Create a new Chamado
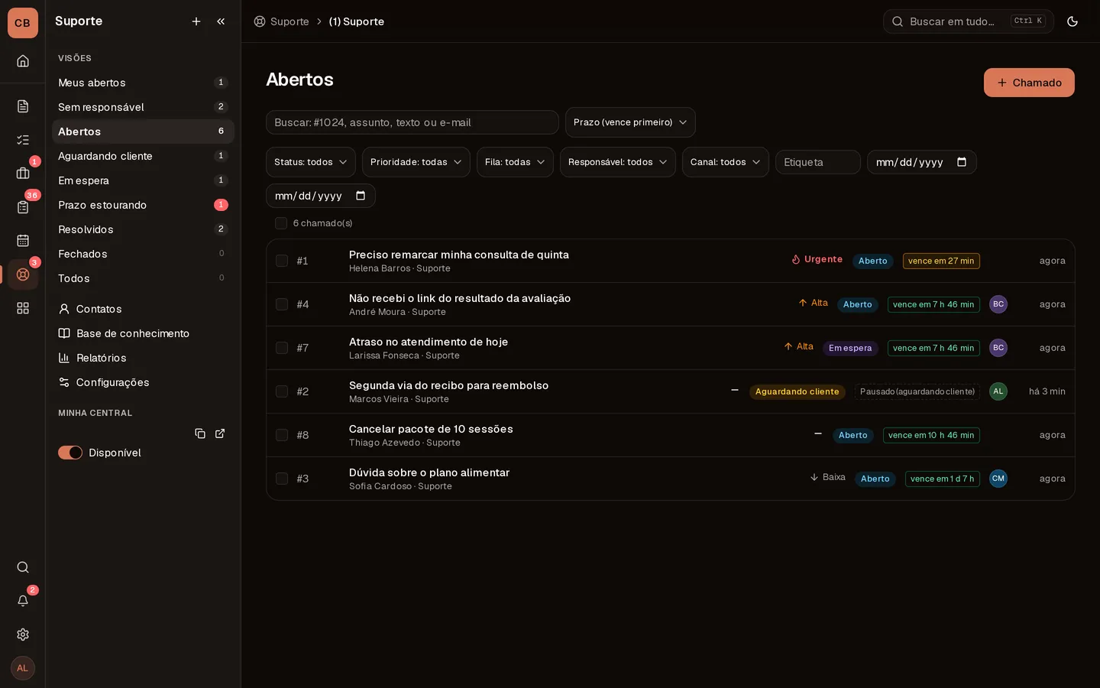 click(x=1029, y=83)
